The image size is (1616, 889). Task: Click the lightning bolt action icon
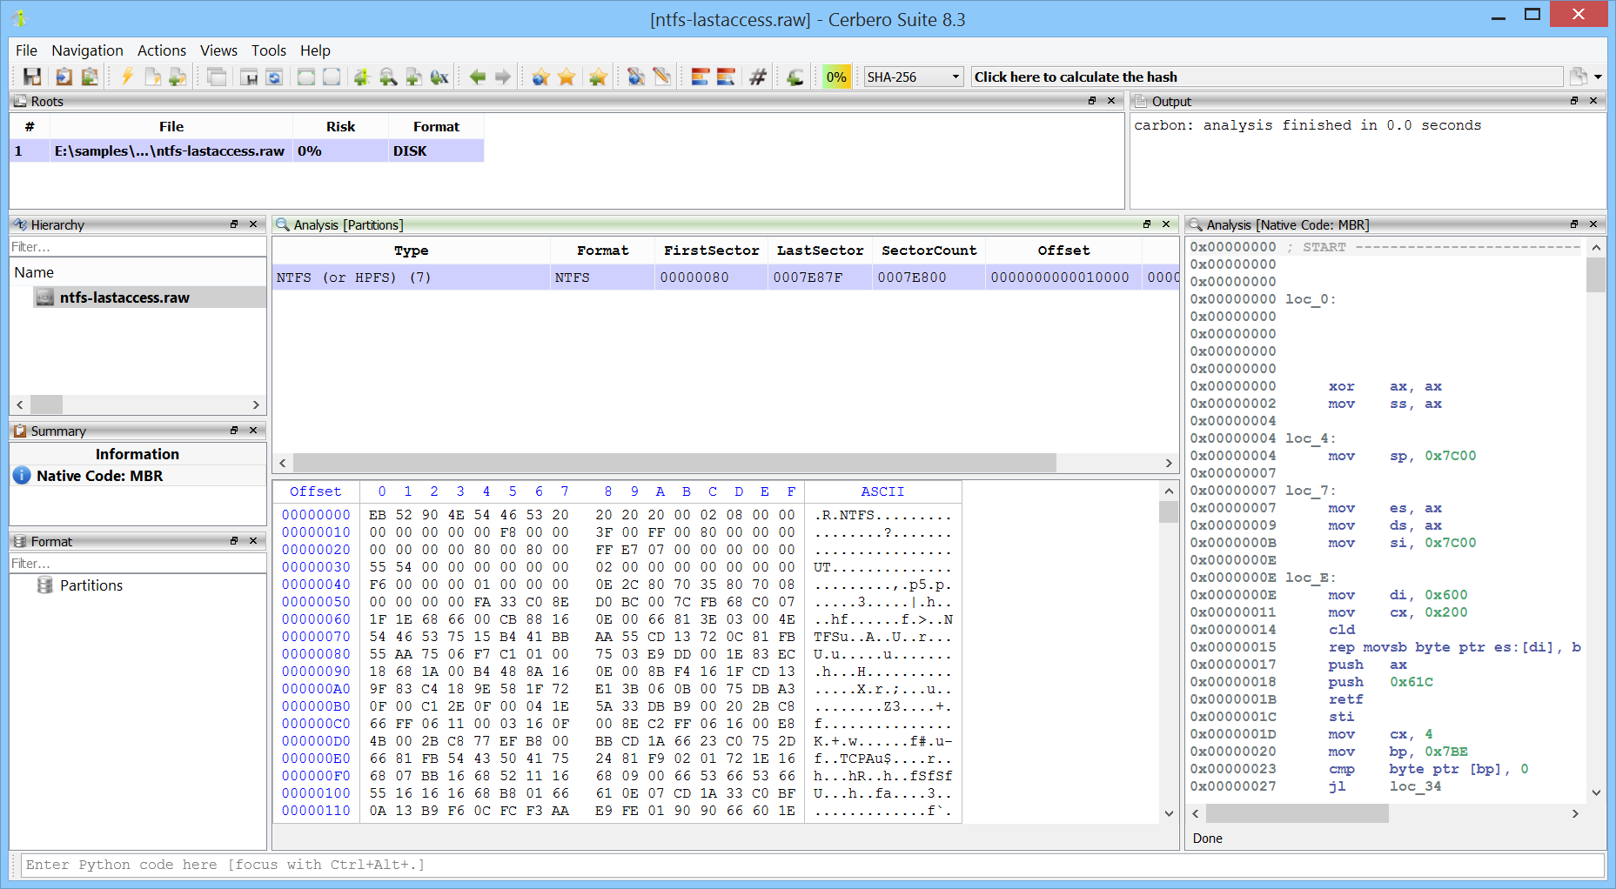click(127, 77)
